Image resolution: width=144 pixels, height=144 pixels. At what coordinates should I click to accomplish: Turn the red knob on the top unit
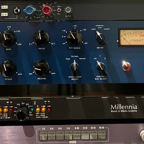pyautogui.click(x=46, y=10)
